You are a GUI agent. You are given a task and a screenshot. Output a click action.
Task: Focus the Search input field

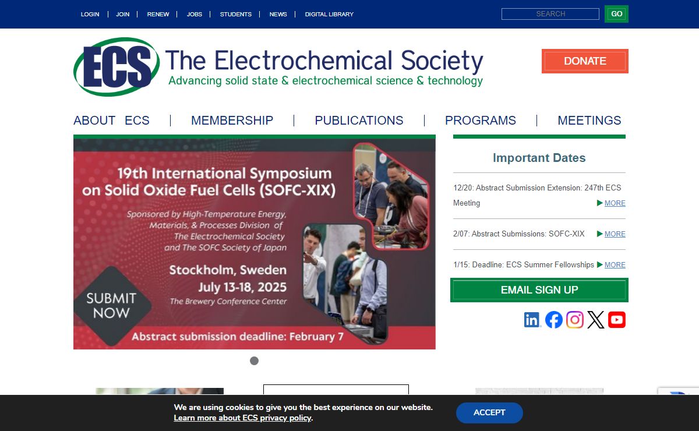[550, 14]
